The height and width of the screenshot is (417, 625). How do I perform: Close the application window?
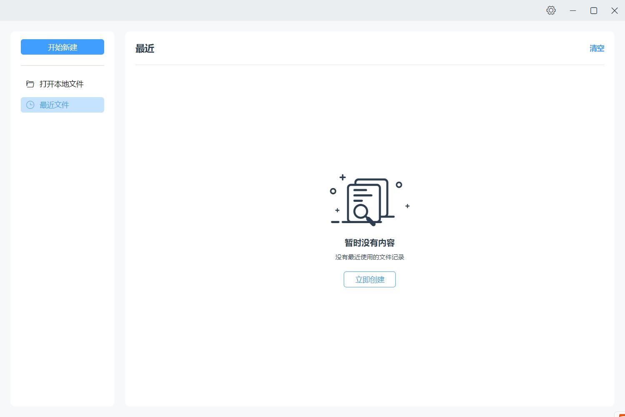pos(615,10)
